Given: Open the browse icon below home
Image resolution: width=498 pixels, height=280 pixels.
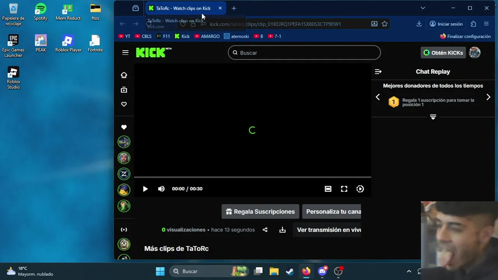Looking at the screenshot, I should (124, 90).
